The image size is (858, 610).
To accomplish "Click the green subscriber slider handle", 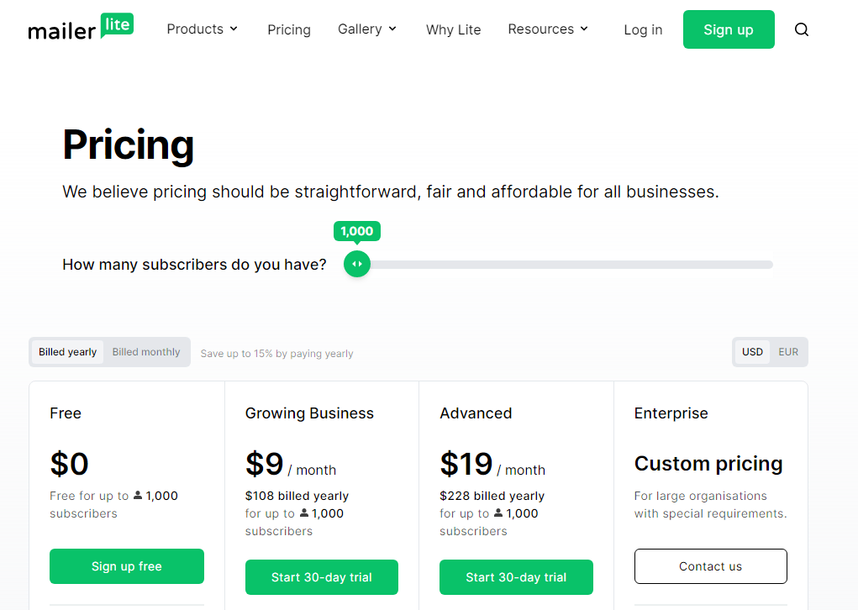I will 357,264.
